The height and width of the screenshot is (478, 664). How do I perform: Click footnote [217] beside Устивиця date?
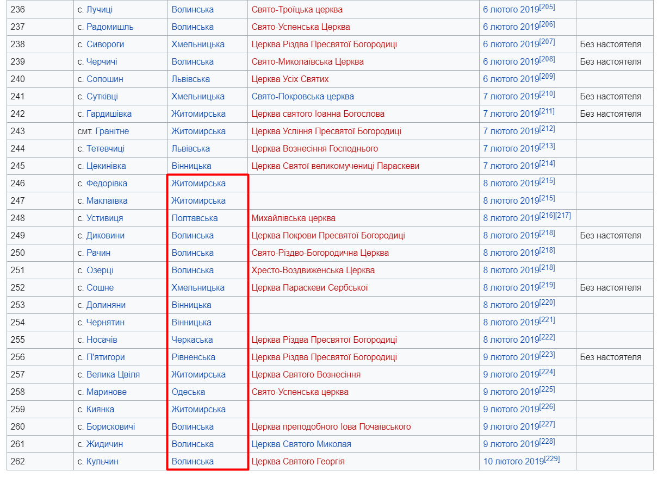pos(563,216)
